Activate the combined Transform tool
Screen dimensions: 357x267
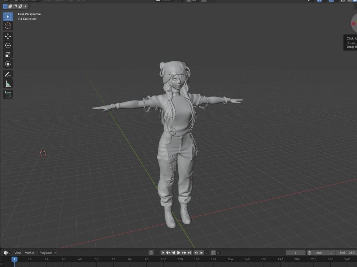tap(8, 64)
